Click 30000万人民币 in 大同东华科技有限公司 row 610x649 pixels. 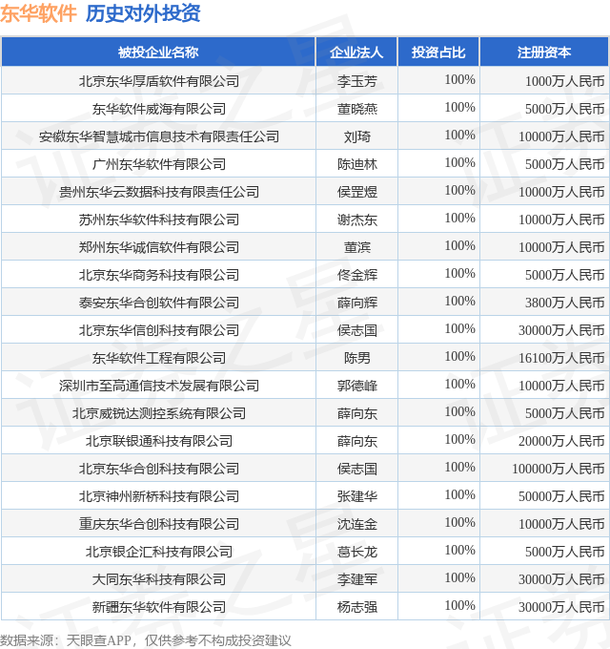(561, 579)
